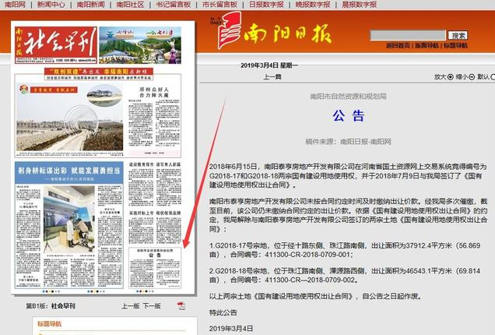Image resolution: width=495 pixels, height=335 pixels.
Task: Go to the next page 下一版
Action: point(152,306)
